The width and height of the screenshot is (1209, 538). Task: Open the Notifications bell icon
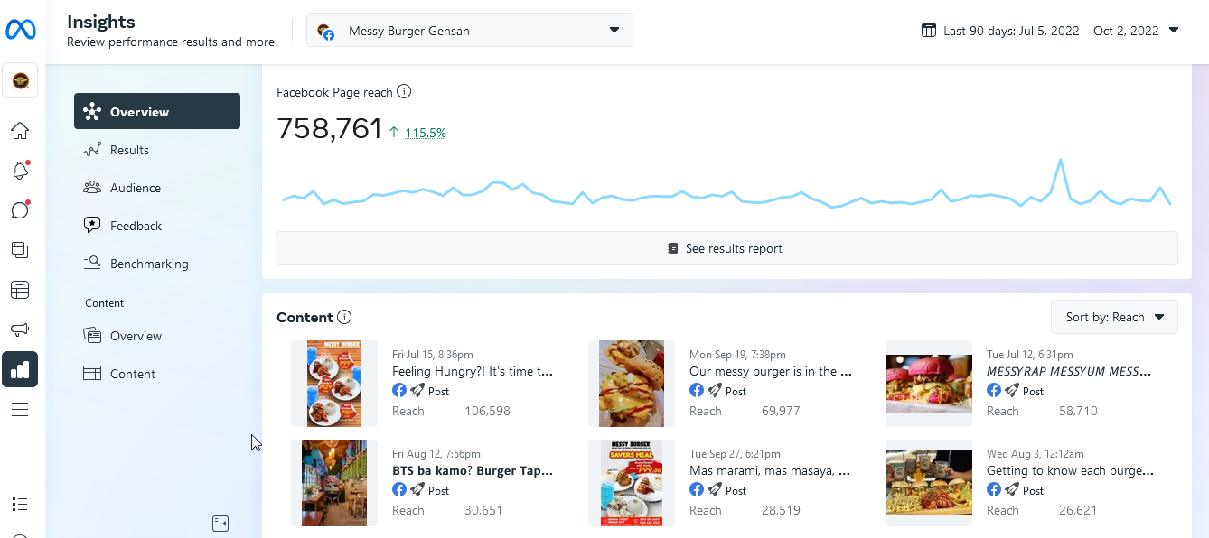point(20,171)
